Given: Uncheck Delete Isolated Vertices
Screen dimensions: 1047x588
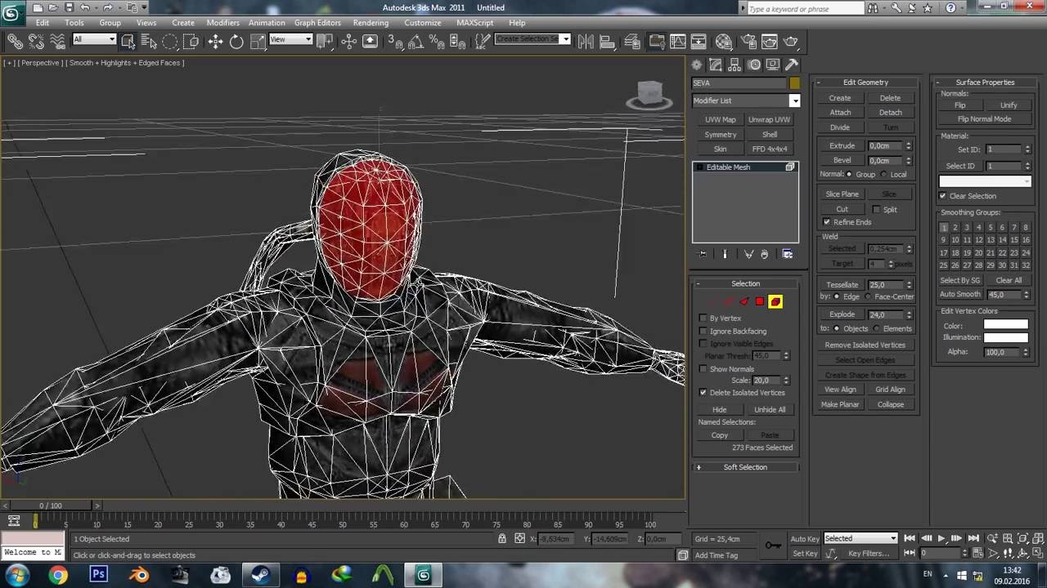Looking at the screenshot, I should [703, 393].
